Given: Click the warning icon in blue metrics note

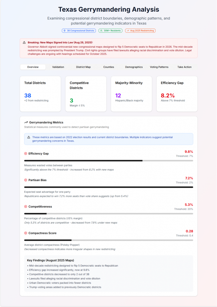Looking at the screenshot, I should 29,137.
